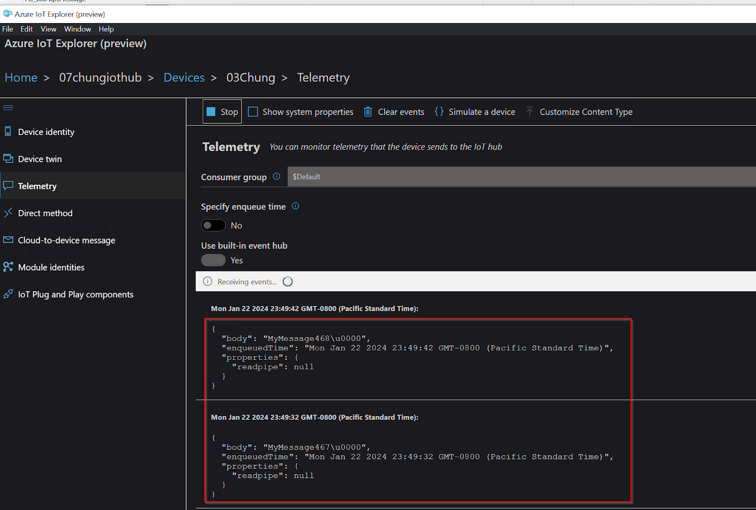Toggle the Specify enqueue time switch

click(x=213, y=225)
